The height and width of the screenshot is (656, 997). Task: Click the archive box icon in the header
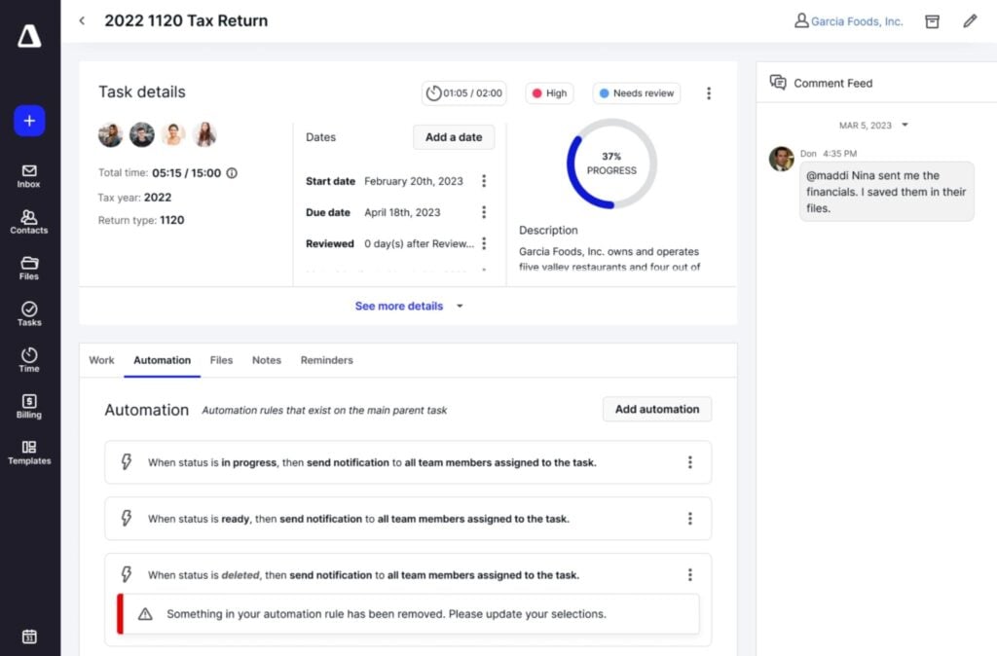pos(932,21)
